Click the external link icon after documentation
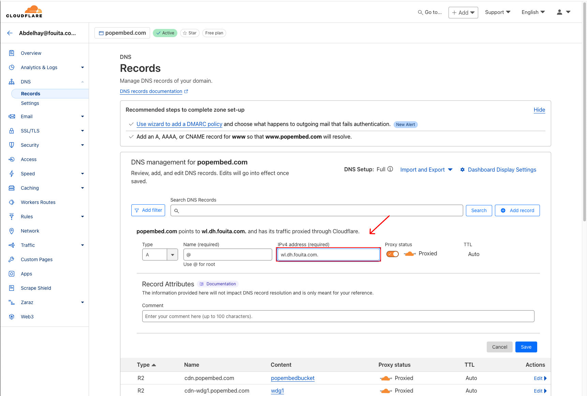 click(186, 91)
